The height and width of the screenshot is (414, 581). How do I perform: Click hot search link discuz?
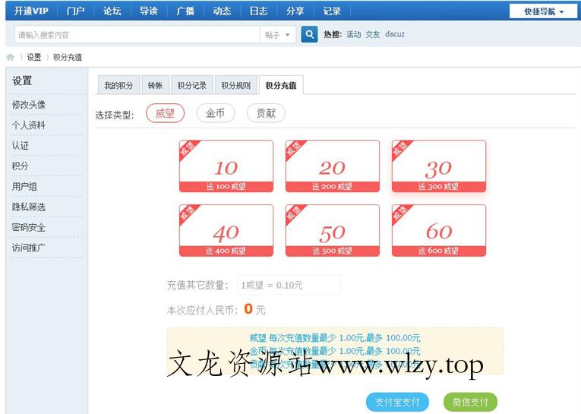395,34
